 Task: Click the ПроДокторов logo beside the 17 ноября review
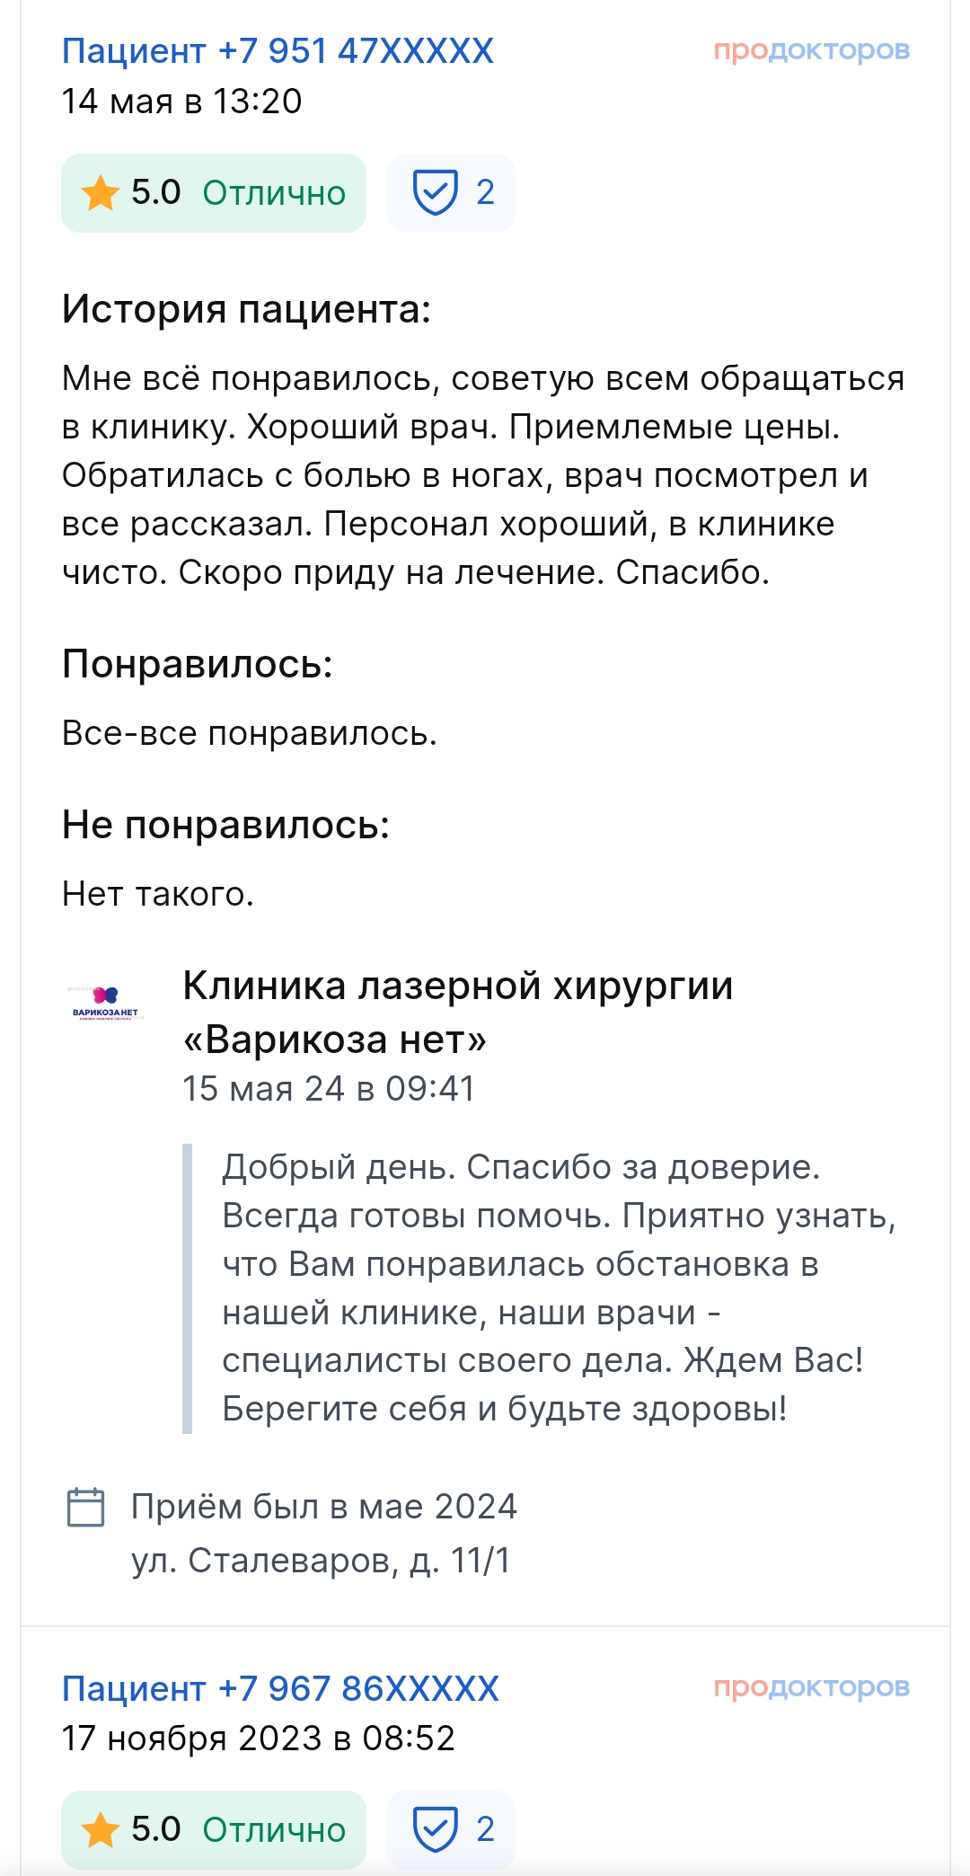tap(811, 1687)
